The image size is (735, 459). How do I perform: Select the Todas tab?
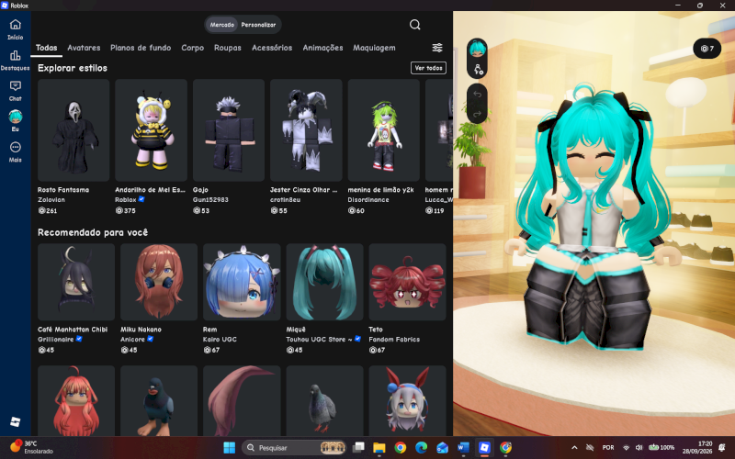47,48
